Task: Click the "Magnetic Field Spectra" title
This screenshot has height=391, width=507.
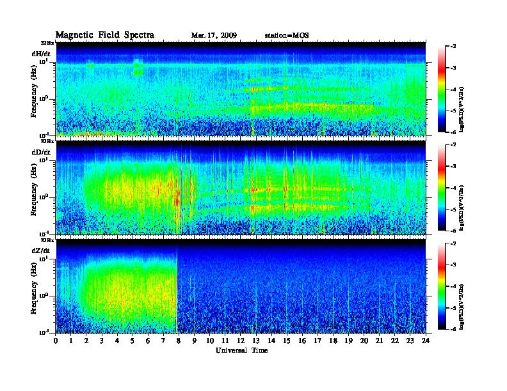Action: coord(105,35)
